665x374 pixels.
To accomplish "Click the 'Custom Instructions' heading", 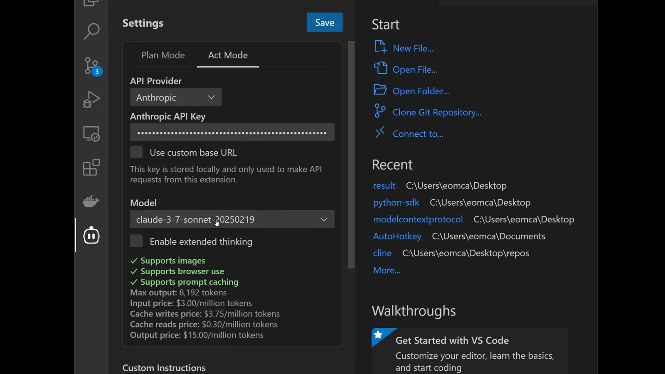I will pyautogui.click(x=164, y=368).
